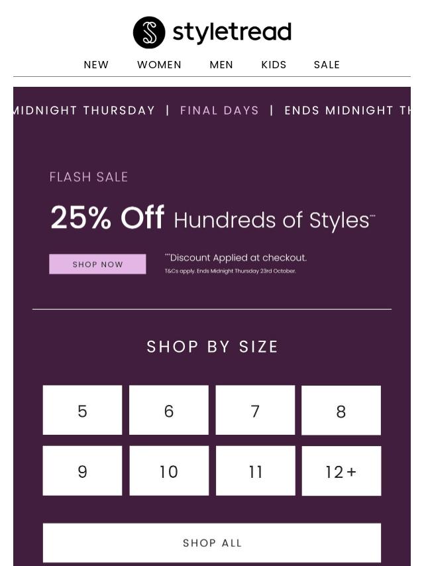Open the SALE menu item
This screenshot has height=566, width=424.
click(x=327, y=65)
